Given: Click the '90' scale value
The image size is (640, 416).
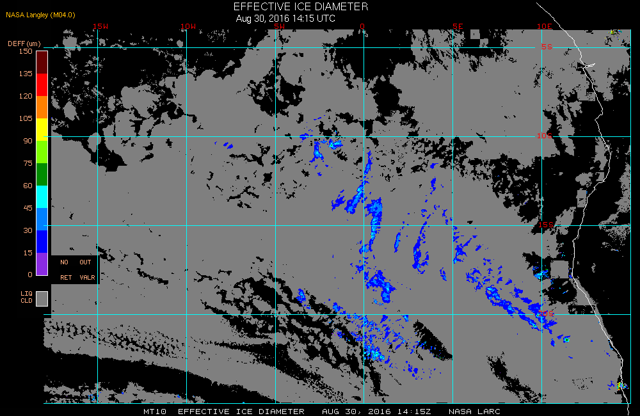Looking at the screenshot, I should tap(28, 141).
